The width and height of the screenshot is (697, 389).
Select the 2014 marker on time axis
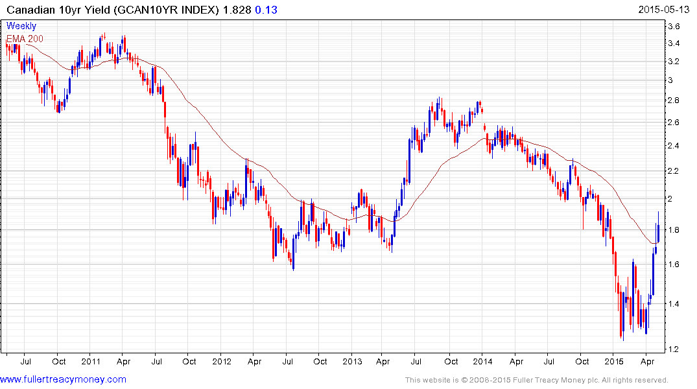(482, 360)
